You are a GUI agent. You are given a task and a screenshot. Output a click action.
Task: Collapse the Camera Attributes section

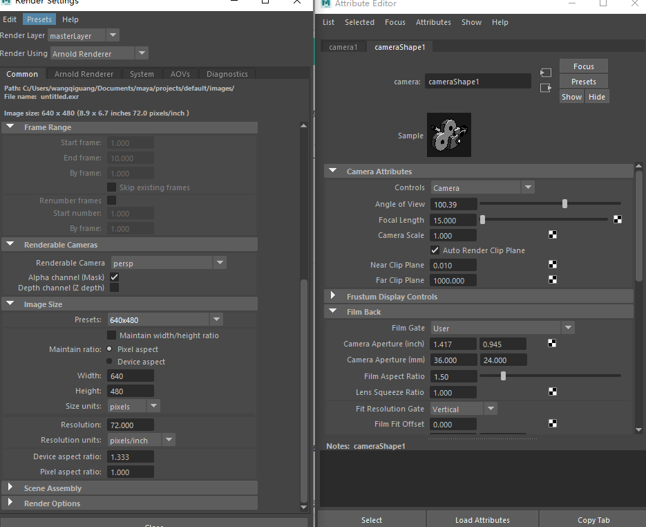point(333,170)
